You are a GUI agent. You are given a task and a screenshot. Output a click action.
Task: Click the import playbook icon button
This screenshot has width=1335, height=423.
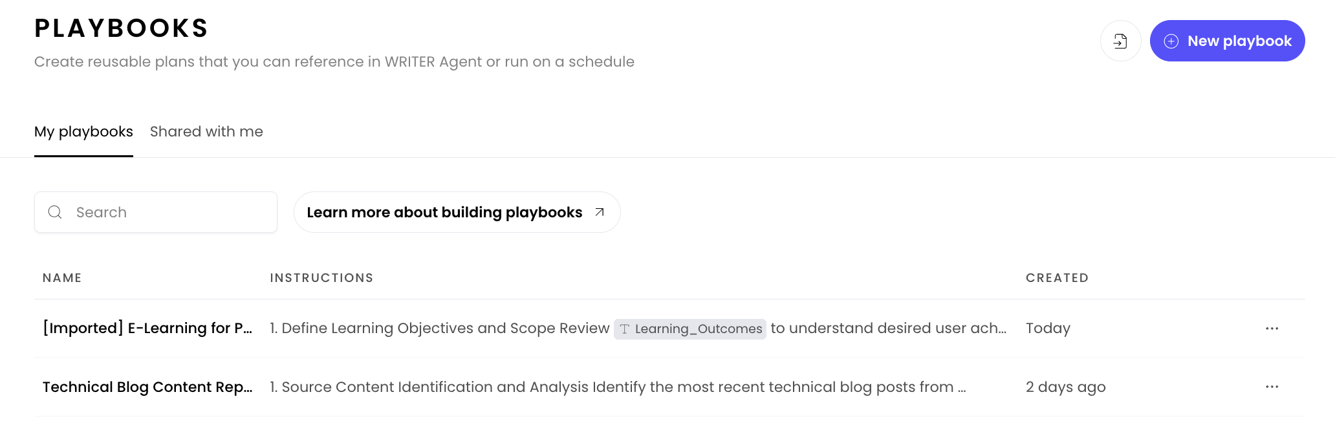[1120, 41]
